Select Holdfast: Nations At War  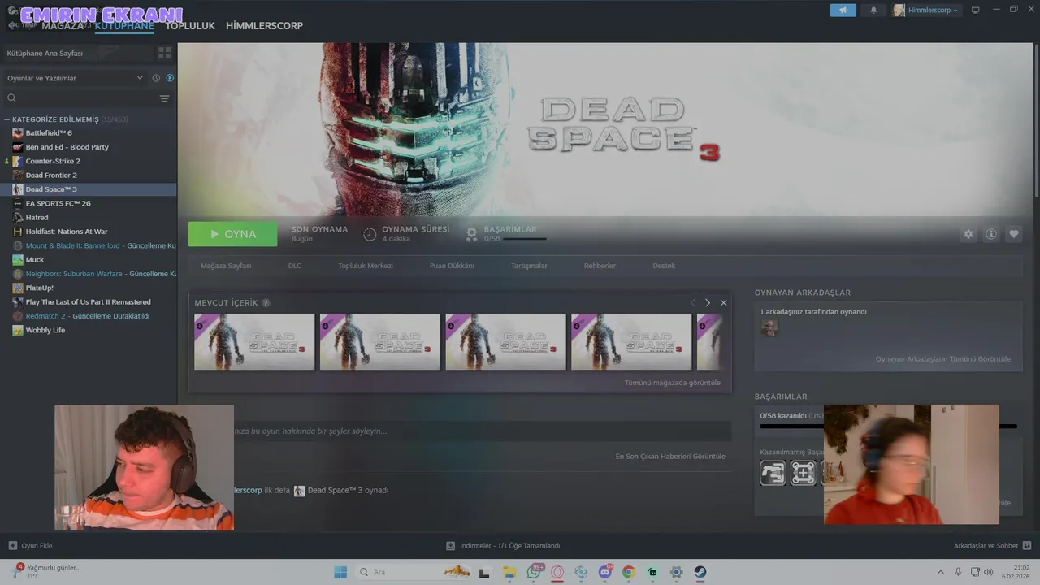click(67, 232)
